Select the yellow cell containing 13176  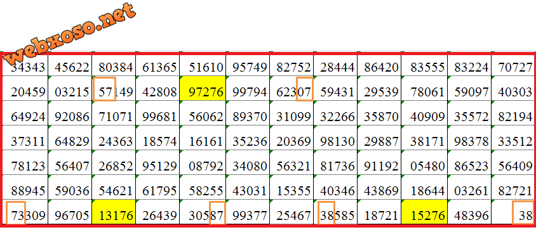pos(114,212)
